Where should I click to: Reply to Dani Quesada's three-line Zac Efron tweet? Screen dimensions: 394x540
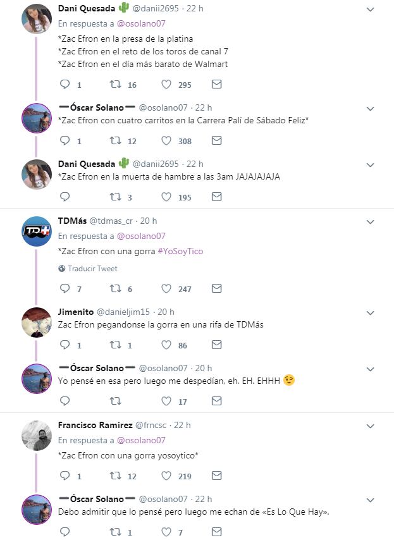65,85
